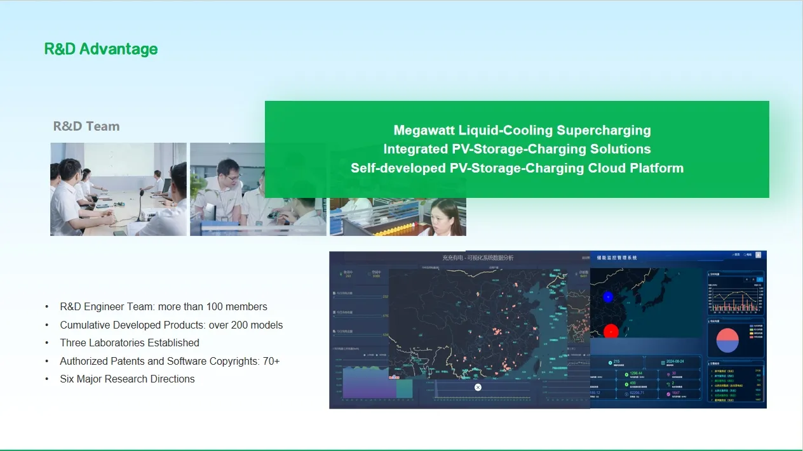The height and width of the screenshot is (451, 803).
Task: Select the middle R&D team photo
Action: click(x=258, y=189)
